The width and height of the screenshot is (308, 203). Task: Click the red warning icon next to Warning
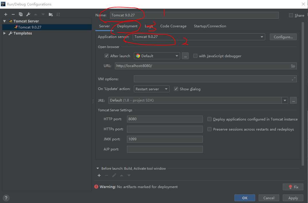(x=96, y=187)
